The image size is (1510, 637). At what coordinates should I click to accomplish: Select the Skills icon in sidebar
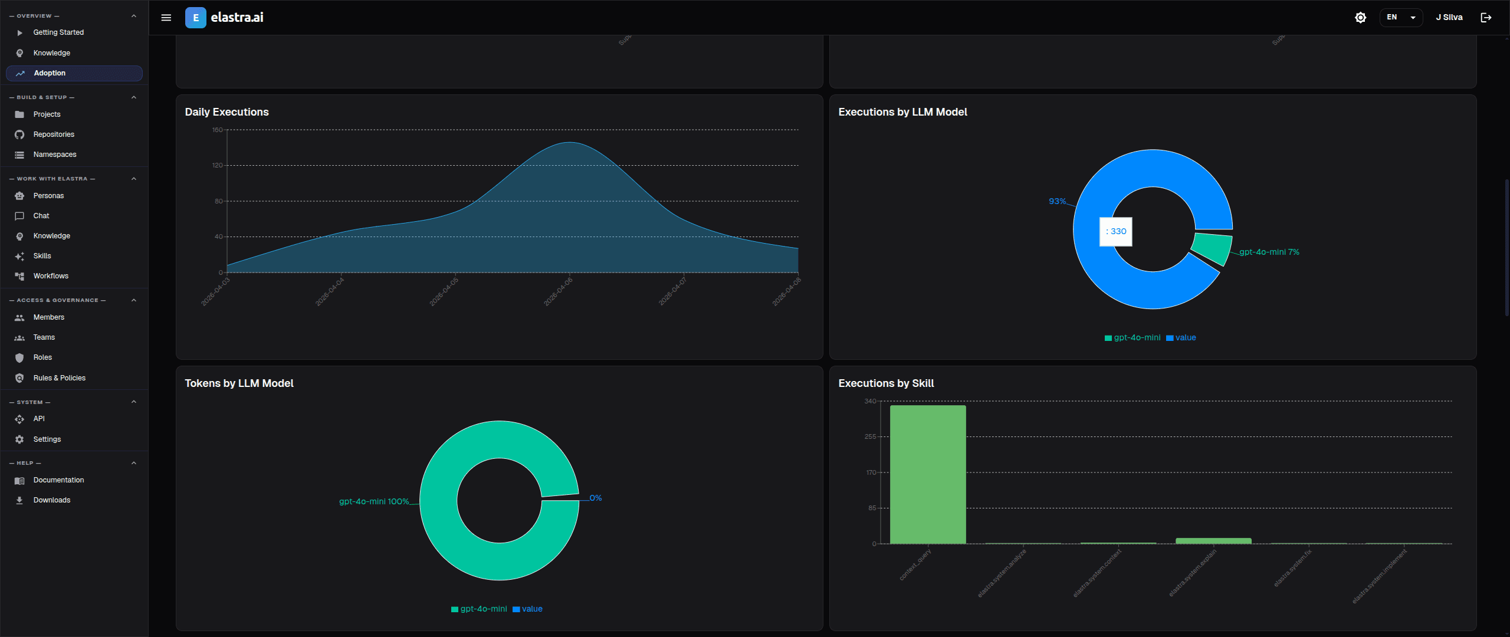[x=19, y=256]
